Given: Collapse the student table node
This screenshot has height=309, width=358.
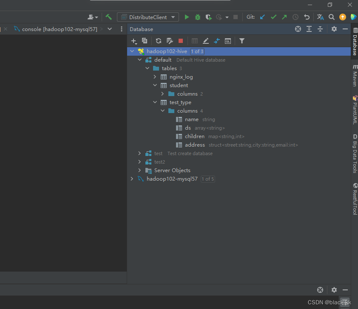Looking at the screenshot, I should pos(155,85).
